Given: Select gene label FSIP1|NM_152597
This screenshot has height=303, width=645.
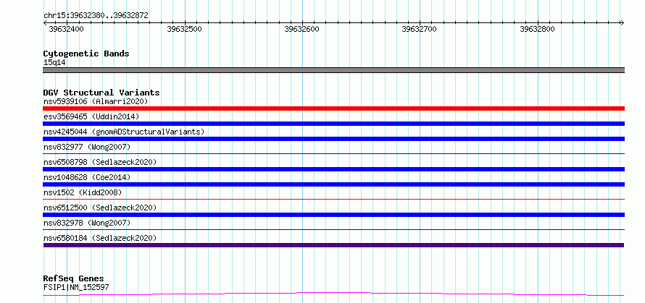Looking at the screenshot, I should (x=76, y=287).
